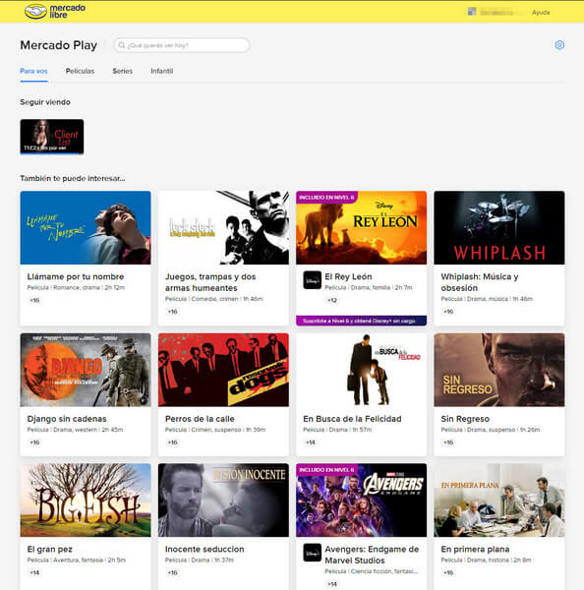Open the Big Fish poster image

pos(86,501)
